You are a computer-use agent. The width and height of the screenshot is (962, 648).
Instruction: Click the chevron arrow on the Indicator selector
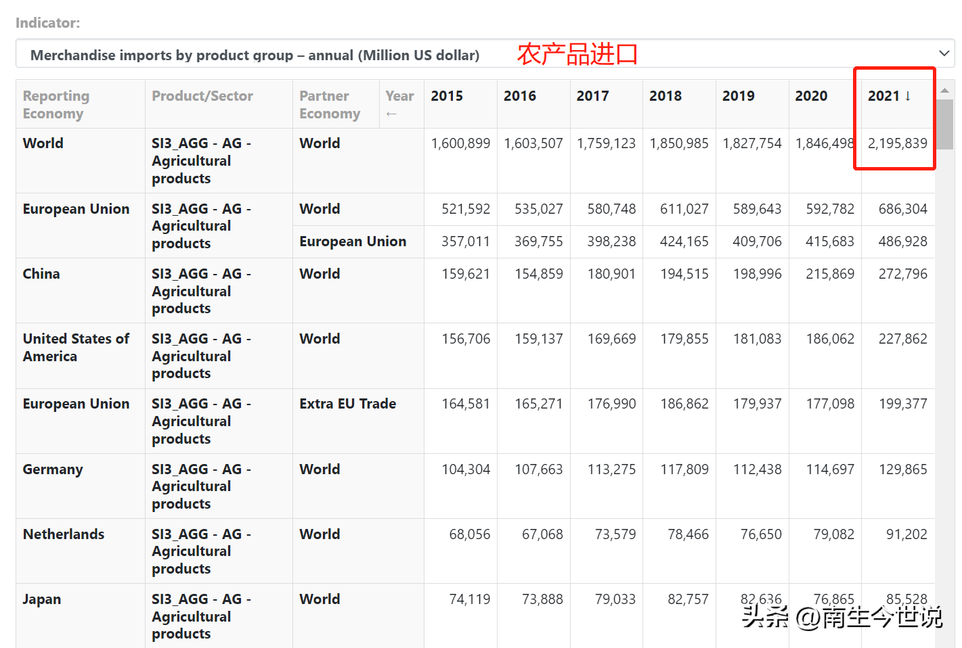pos(944,53)
